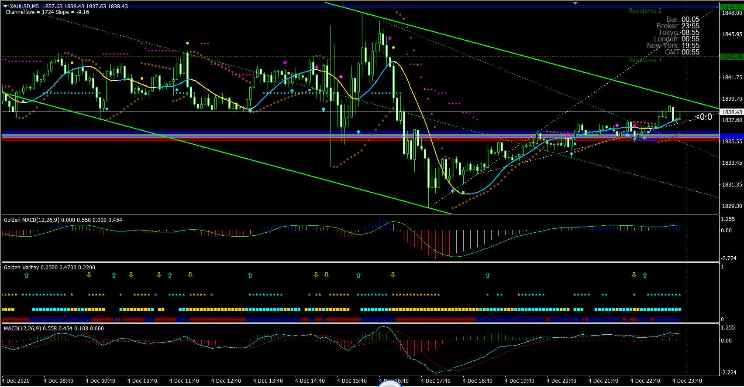Click the 4 Dec 08:40 time label
Image resolution: width=744 pixels, height=387 pixels.
59,381
